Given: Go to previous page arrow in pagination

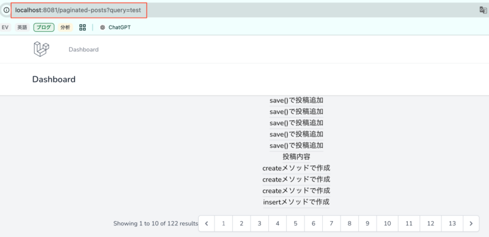Looking at the screenshot, I should coord(207,224).
